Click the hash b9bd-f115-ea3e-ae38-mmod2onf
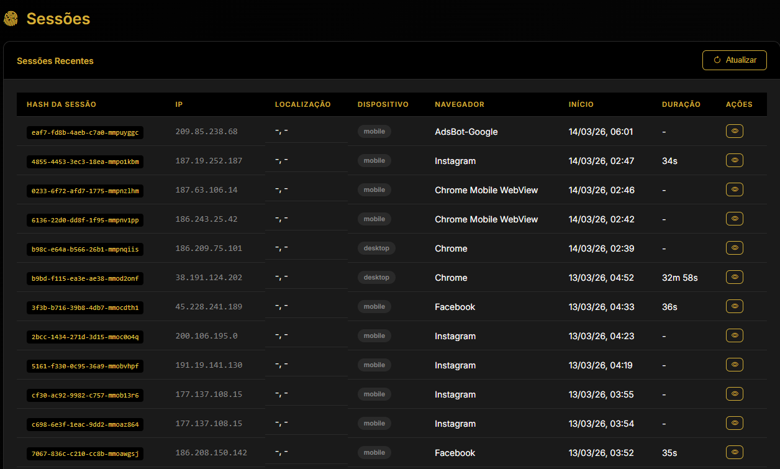Image resolution: width=780 pixels, height=469 pixels. coord(86,278)
